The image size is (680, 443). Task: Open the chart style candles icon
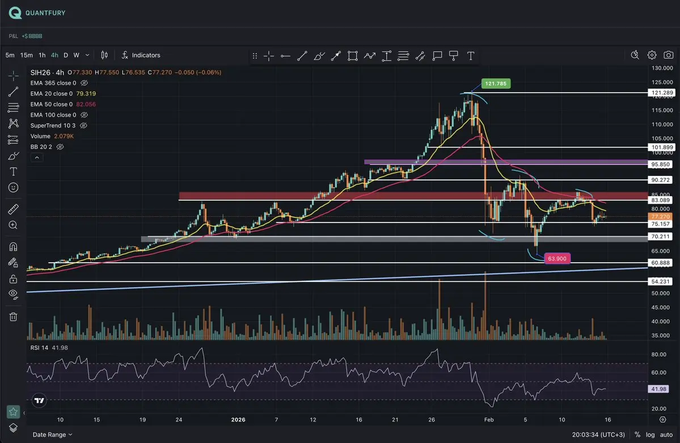pyautogui.click(x=104, y=55)
